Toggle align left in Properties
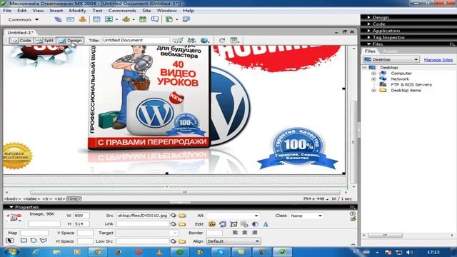Viewport: 457px width, 257px height. click(x=235, y=233)
